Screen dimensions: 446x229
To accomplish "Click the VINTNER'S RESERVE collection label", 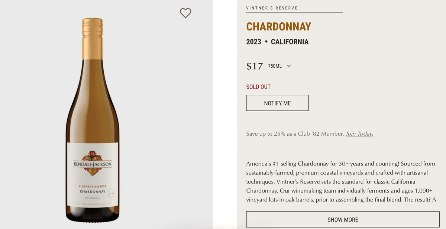I will click(x=271, y=7).
